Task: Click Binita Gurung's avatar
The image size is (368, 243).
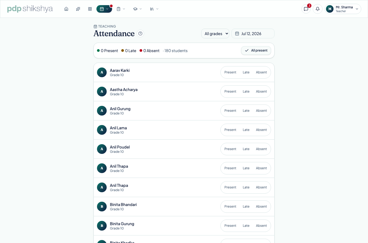Action: coord(102,226)
